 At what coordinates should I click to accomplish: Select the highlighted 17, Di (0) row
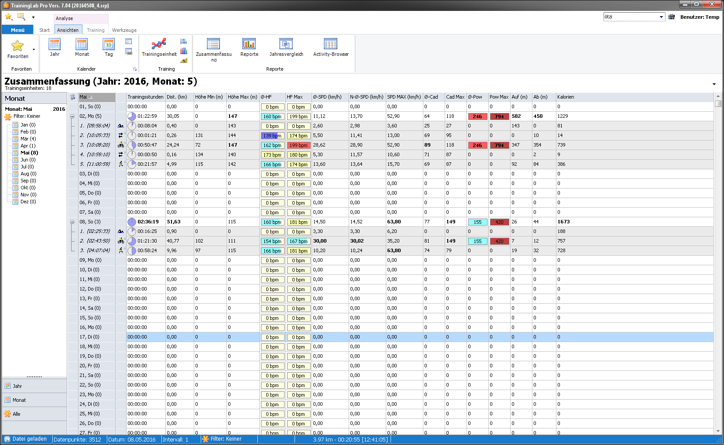point(391,337)
